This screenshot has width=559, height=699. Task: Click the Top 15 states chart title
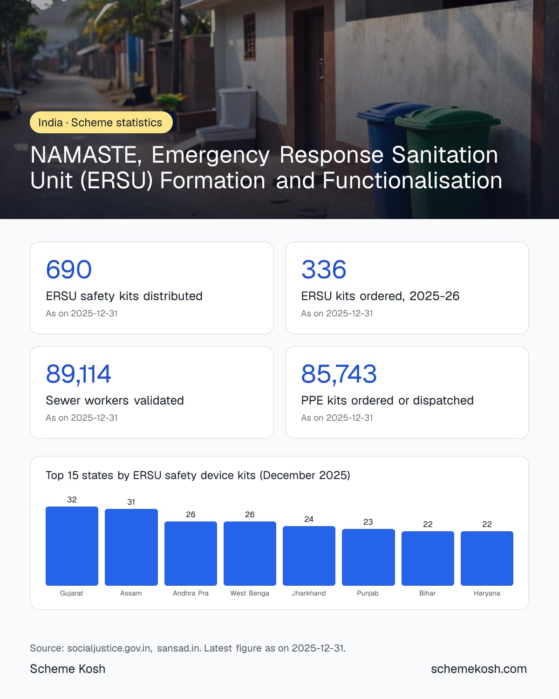(x=198, y=475)
